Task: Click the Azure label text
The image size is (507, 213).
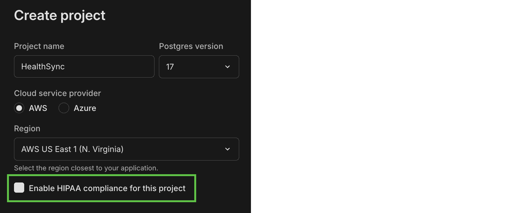Action: tap(85, 108)
